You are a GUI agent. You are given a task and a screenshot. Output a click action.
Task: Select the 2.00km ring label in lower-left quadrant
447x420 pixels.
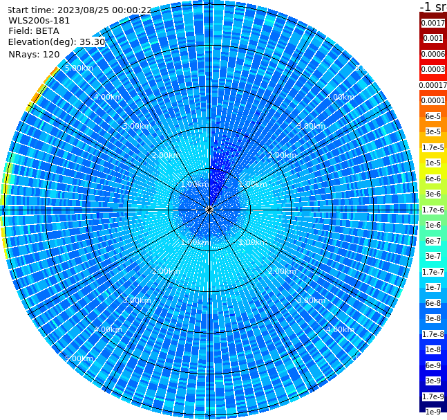pyautogui.click(x=166, y=271)
